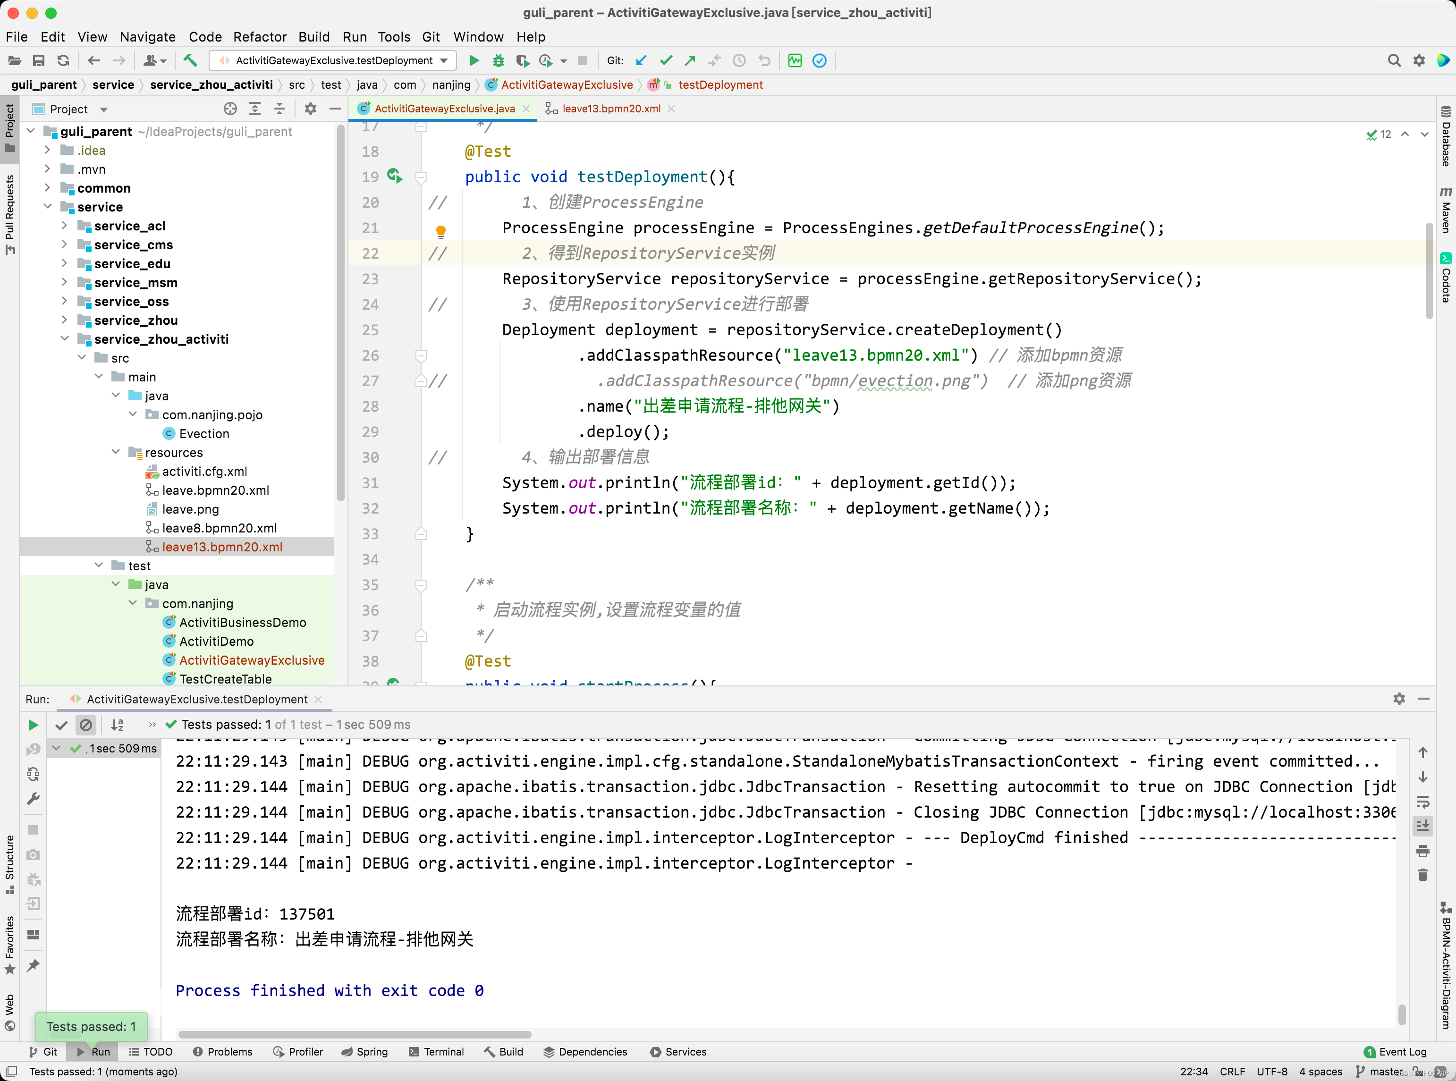Viewport: 1456px width, 1081px height.
Task: Switch to the leave13.bpmn20.xml editor tab
Action: click(610, 109)
